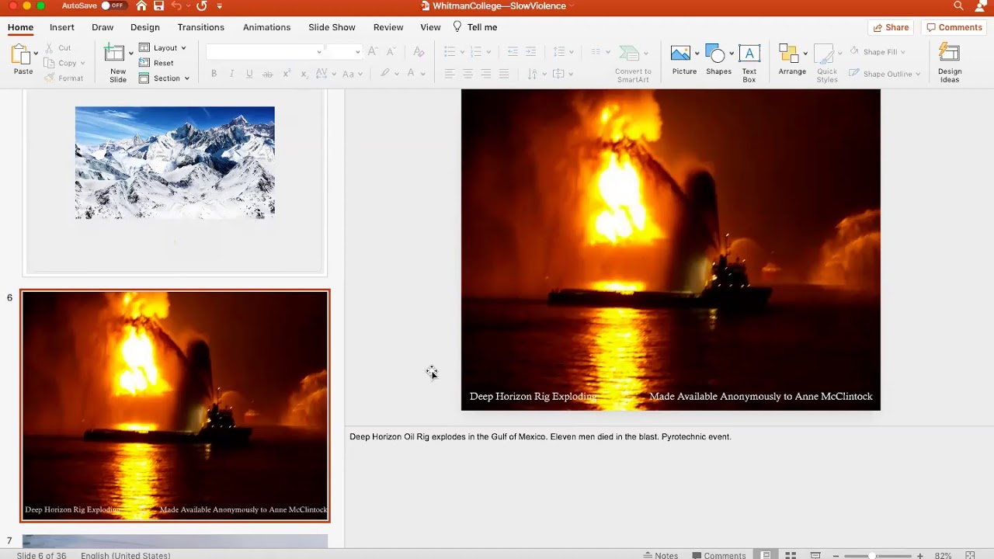The height and width of the screenshot is (559, 994).
Task: Open Comments from the top-right button
Action: point(954,27)
